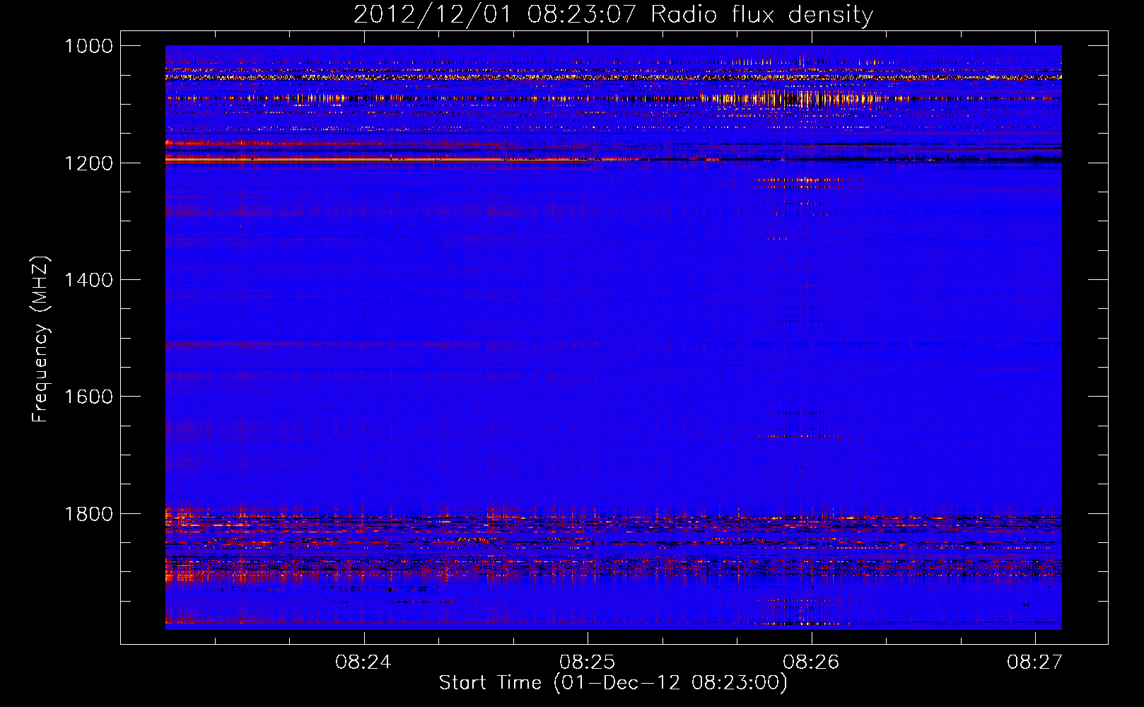Click the 1400 frequency tick label
The width and height of the screenshot is (1144, 707).
[89, 280]
